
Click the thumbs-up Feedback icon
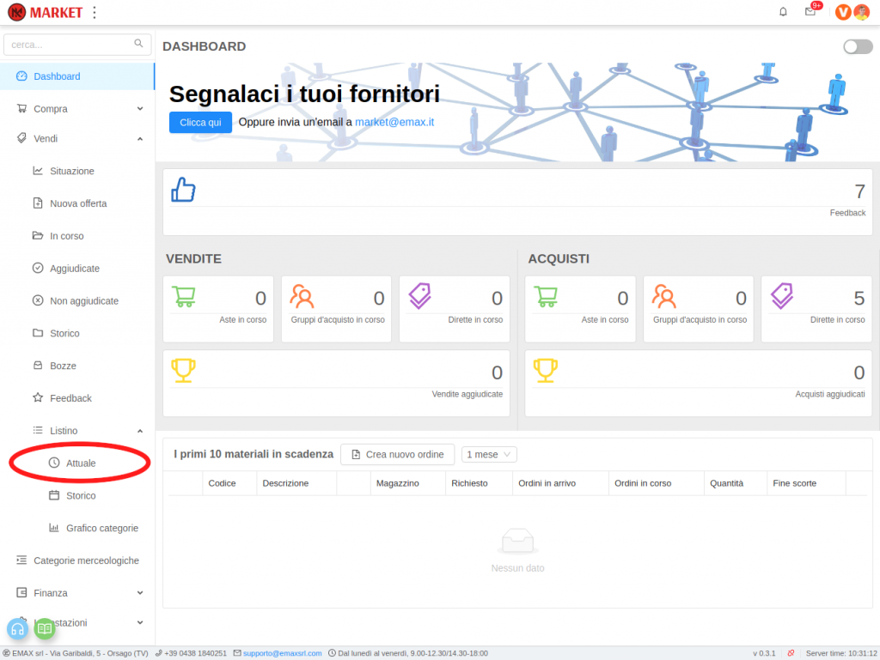point(183,190)
